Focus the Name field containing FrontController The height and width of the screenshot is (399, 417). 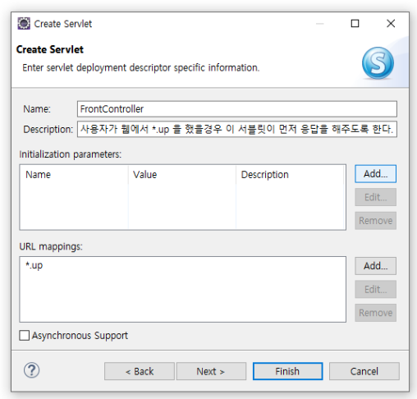click(237, 109)
